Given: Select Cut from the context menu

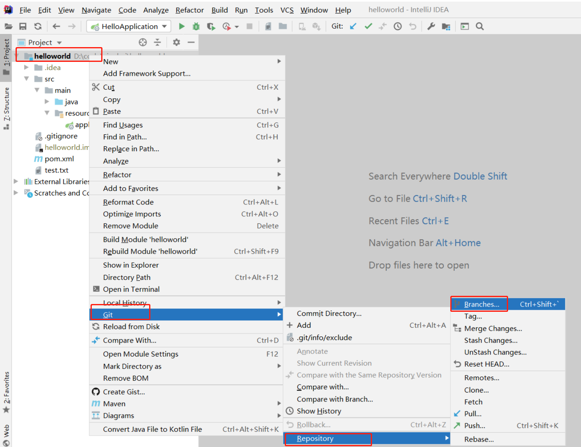Looking at the screenshot, I should (187, 87).
